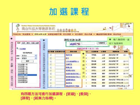Open the 學制 dropdown showing 日四技
Screen dimensions: 140x105
coord(29,56)
